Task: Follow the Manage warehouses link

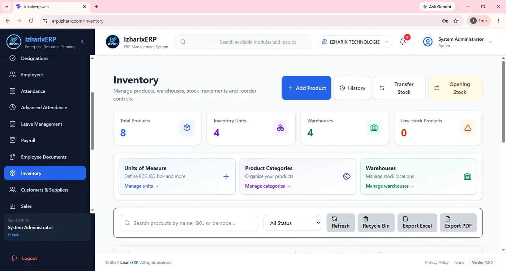Action: pos(390,186)
